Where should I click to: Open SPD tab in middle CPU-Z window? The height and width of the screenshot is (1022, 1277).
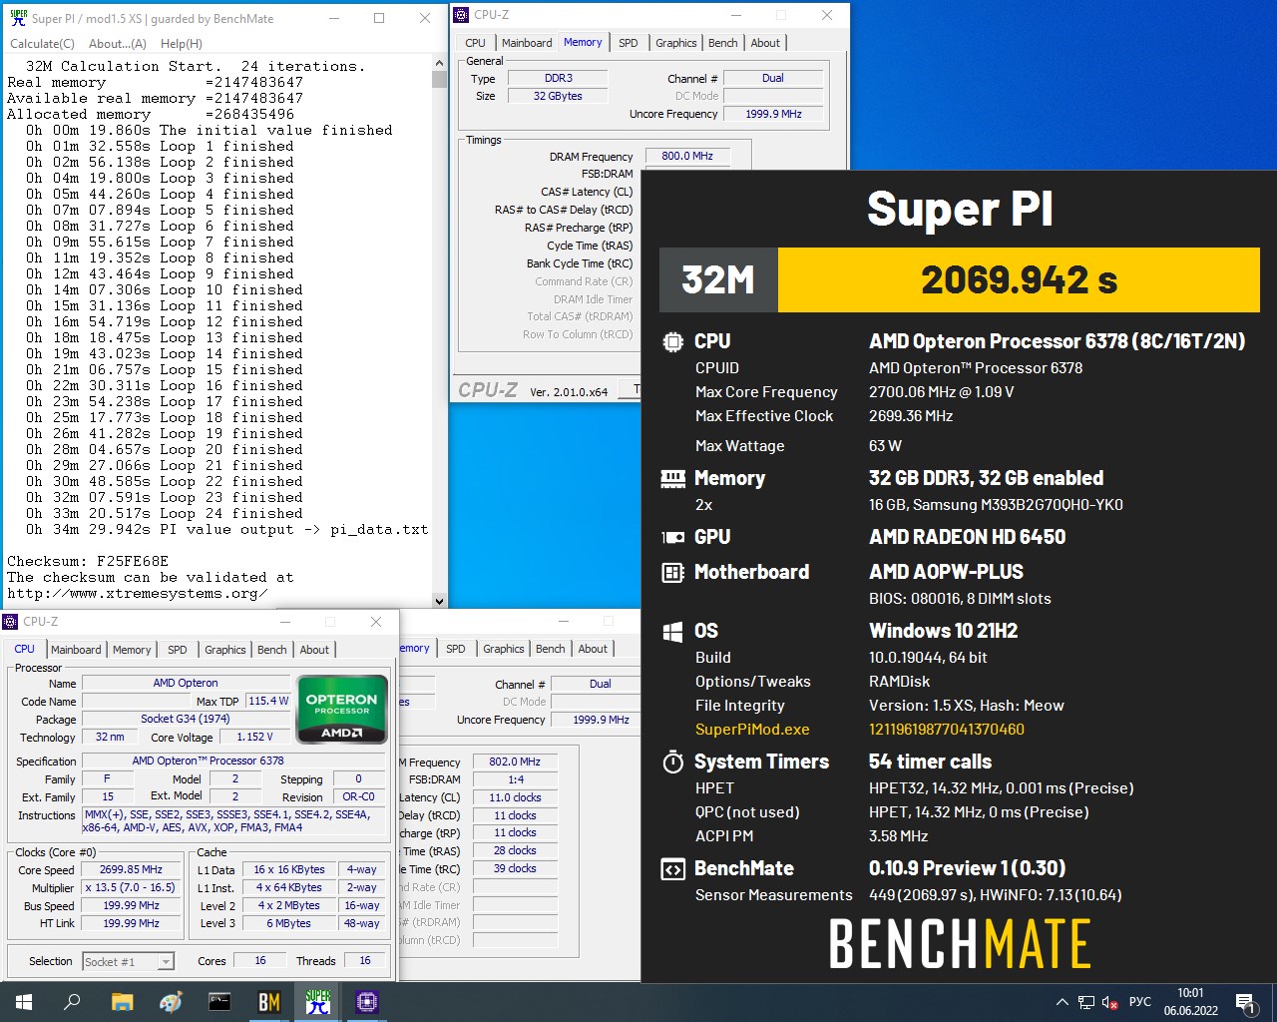click(456, 649)
